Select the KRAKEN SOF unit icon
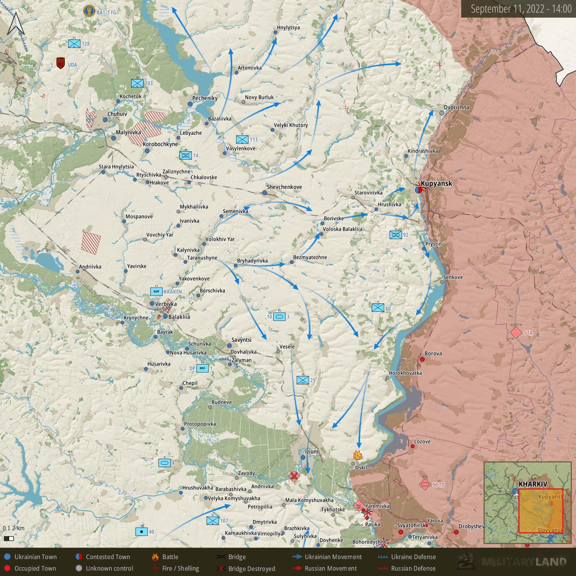 pyautogui.click(x=156, y=291)
